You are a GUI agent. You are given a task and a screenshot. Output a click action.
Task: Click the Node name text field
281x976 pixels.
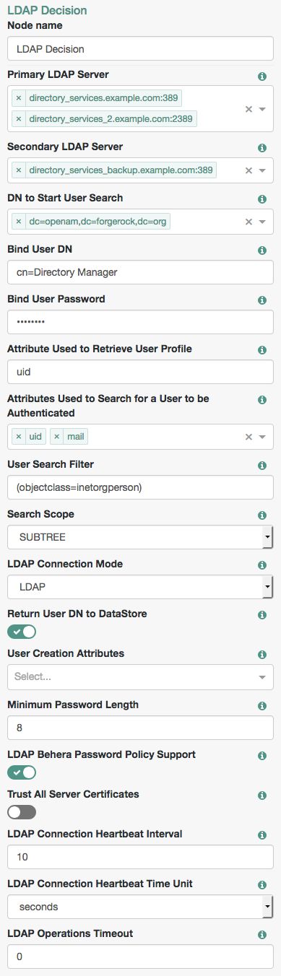(x=140, y=50)
